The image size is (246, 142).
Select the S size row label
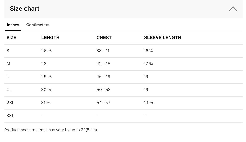pos(8,51)
